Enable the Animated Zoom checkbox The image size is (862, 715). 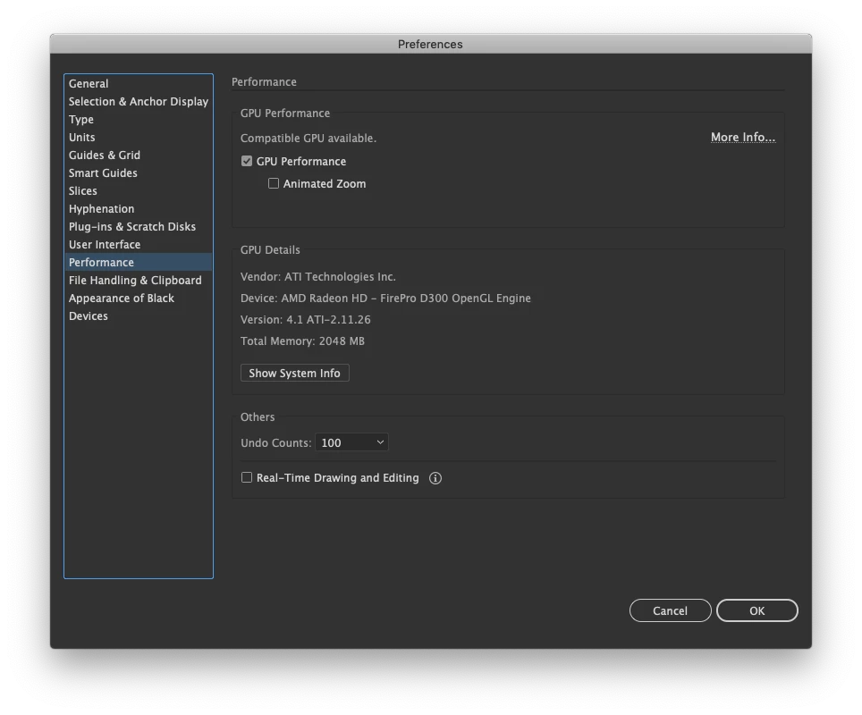click(274, 183)
